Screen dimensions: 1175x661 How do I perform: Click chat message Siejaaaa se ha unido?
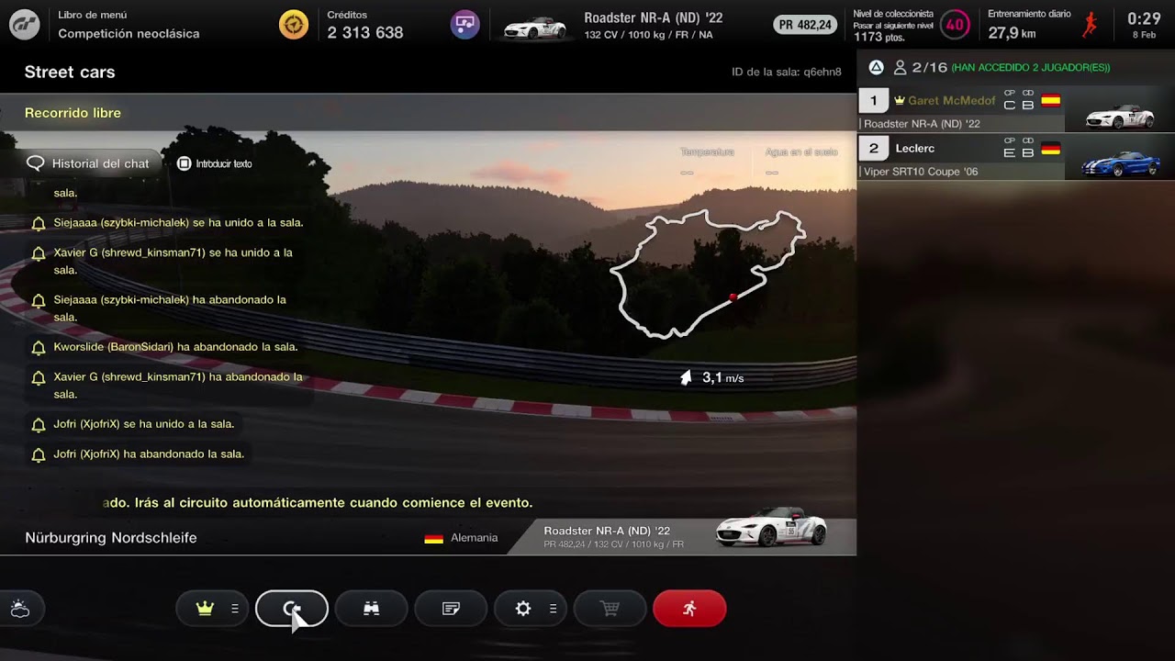point(178,222)
